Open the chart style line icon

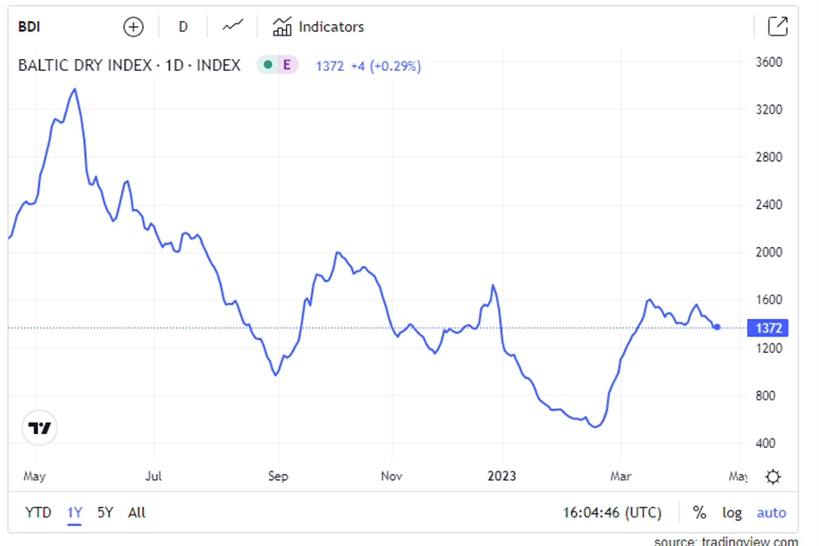pos(232,27)
